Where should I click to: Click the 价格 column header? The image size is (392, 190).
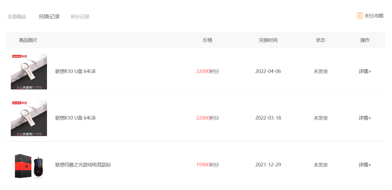pos(207,40)
